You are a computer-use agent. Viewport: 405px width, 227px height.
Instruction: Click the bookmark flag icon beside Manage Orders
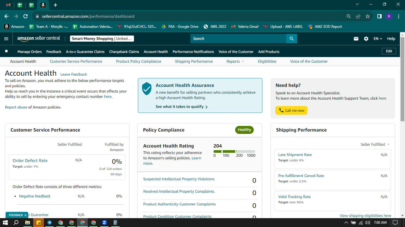point(6,51)
